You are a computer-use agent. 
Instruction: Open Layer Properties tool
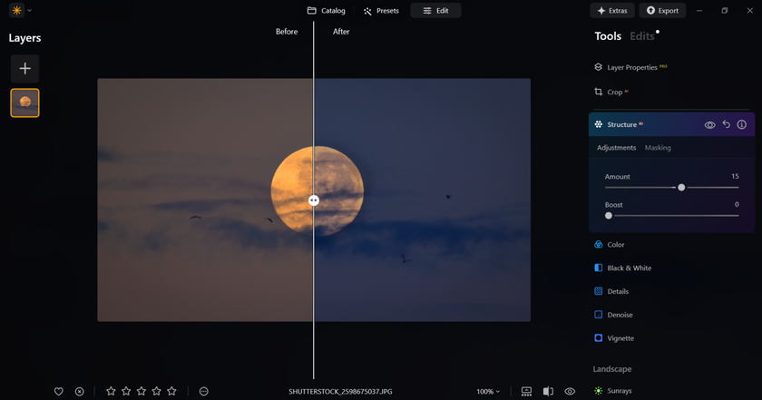tap(630, 67)
